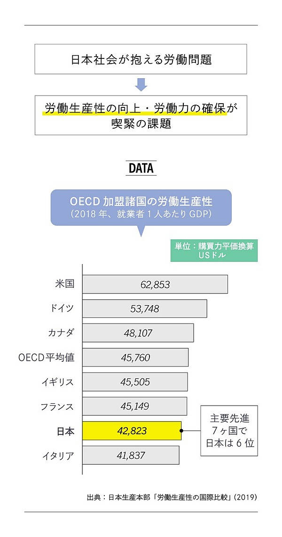Click the 米国 bar showing 62,853

155,285
